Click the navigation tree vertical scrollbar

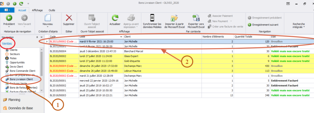41,64
